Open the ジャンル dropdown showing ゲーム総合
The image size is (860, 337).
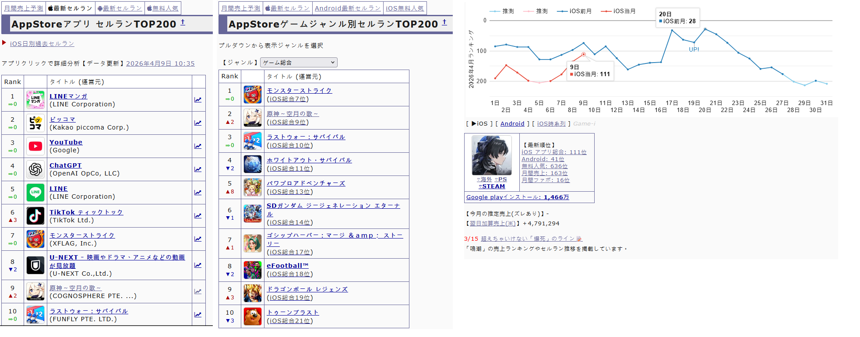click(x=299, y=63)
